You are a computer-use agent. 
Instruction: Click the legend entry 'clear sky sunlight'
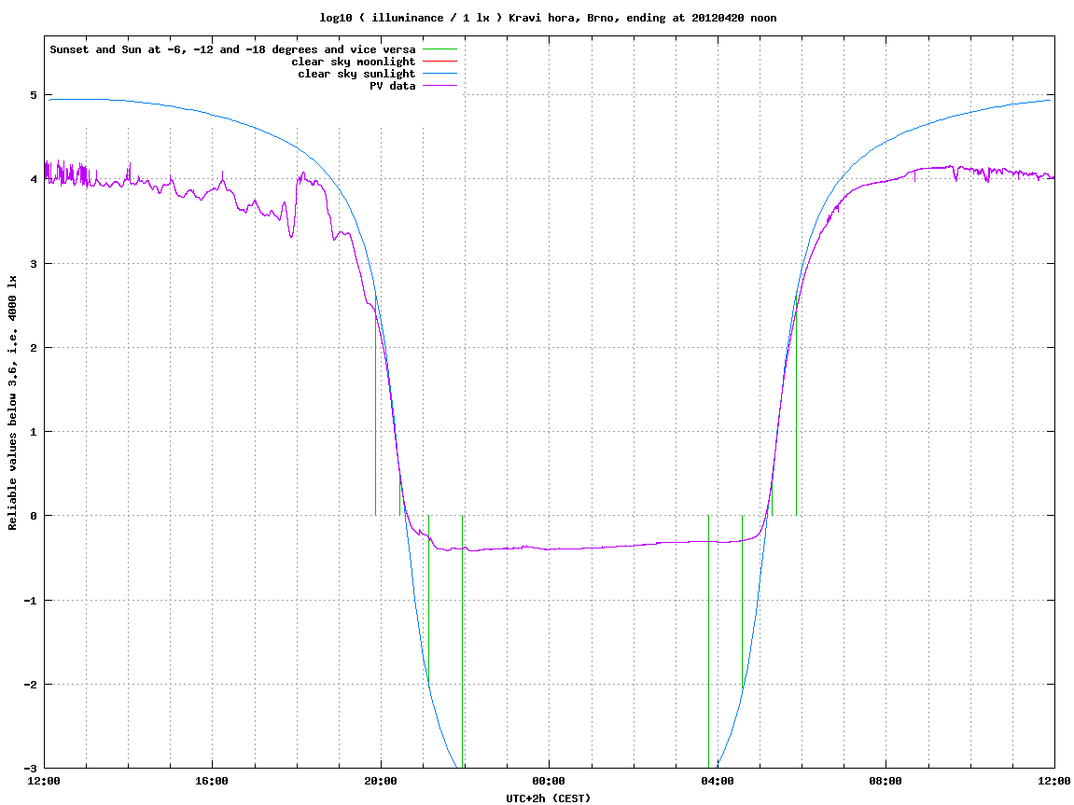click(356, 74)
